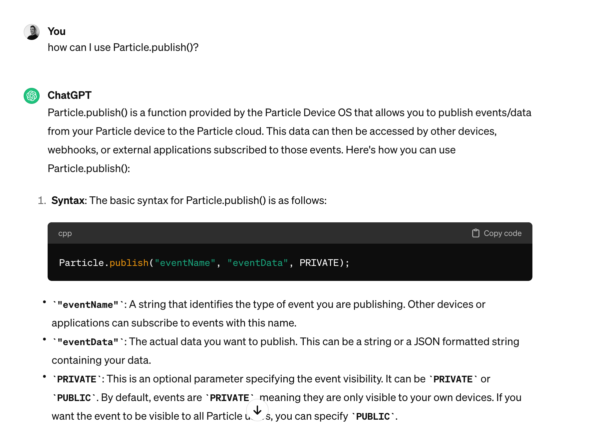Click the clipboard icon beside Copy code
Viewport: 608px width, 430px height.
coord(475,233)
